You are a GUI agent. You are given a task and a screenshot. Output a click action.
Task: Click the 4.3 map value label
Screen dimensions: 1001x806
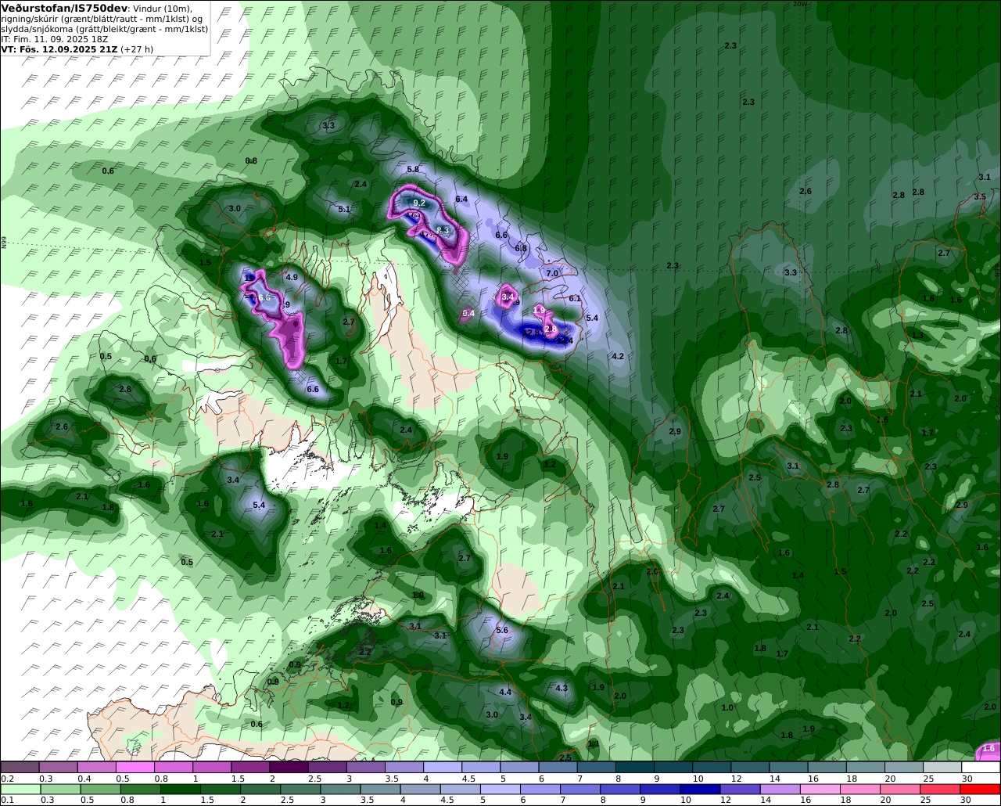coord(561,688)
